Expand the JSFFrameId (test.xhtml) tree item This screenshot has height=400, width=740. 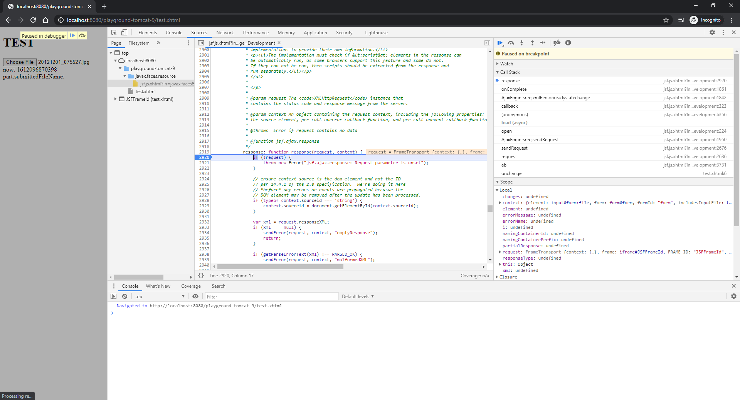[x=115, y=99]
